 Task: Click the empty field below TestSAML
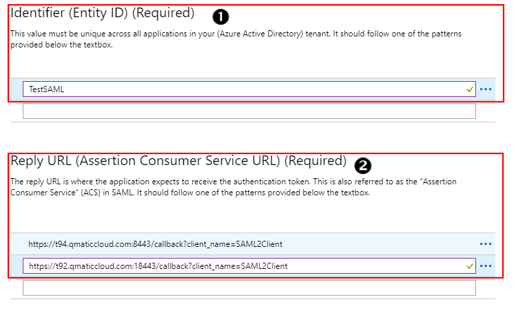coord(249,111)
